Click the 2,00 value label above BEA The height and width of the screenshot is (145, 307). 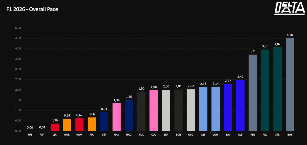[166, 87]
